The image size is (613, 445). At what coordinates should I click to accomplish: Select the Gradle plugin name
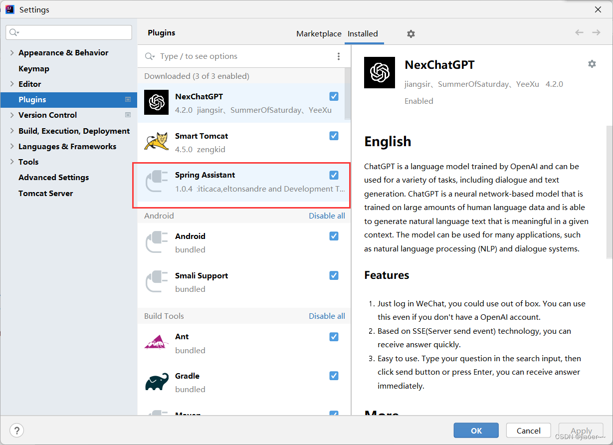187,376
